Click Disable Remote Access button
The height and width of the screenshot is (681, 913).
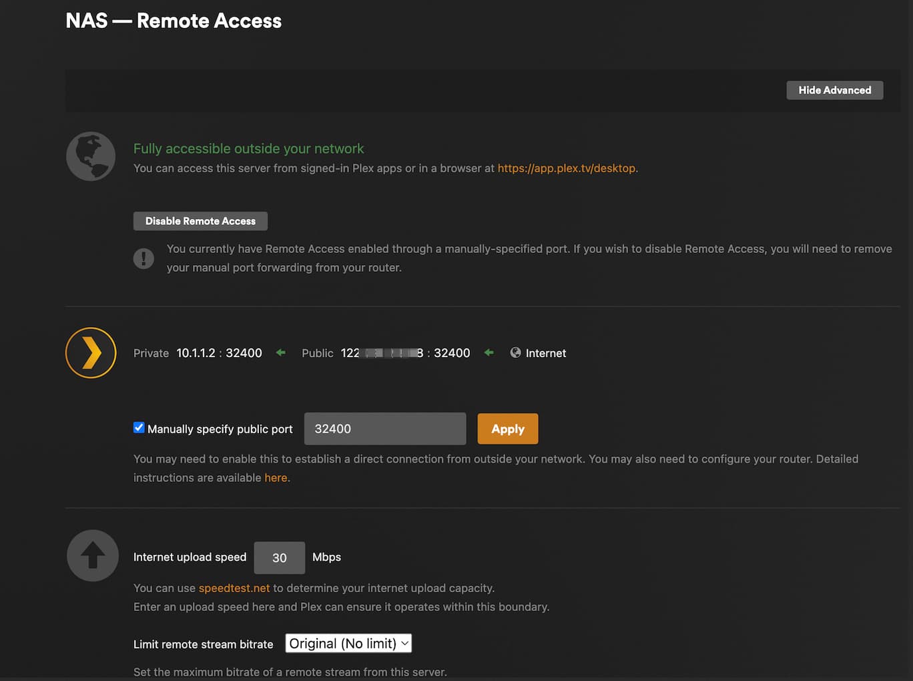click(200, 221)
